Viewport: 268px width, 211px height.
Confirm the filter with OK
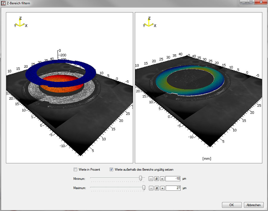pos(231,205)
